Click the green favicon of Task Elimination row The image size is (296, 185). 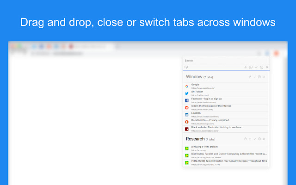tap(187, 163)
